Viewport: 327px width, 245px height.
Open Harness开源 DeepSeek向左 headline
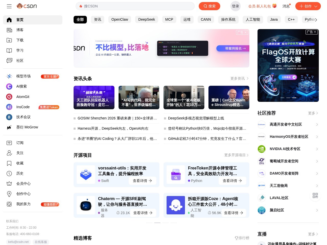coord(113,128)
